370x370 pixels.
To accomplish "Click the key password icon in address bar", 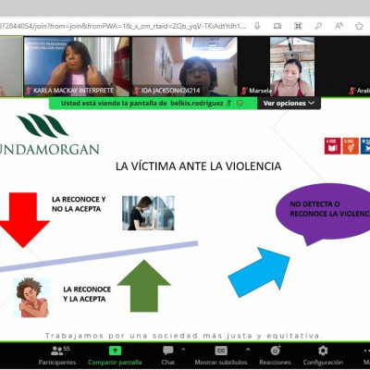I will coord(318,26).
